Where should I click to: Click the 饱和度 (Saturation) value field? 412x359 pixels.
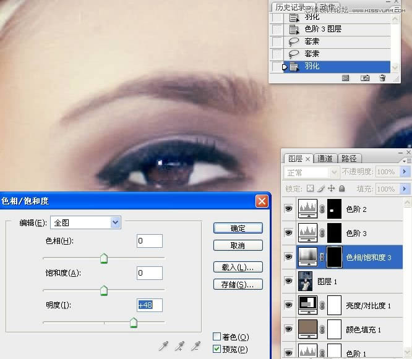[x=150, y=272]
